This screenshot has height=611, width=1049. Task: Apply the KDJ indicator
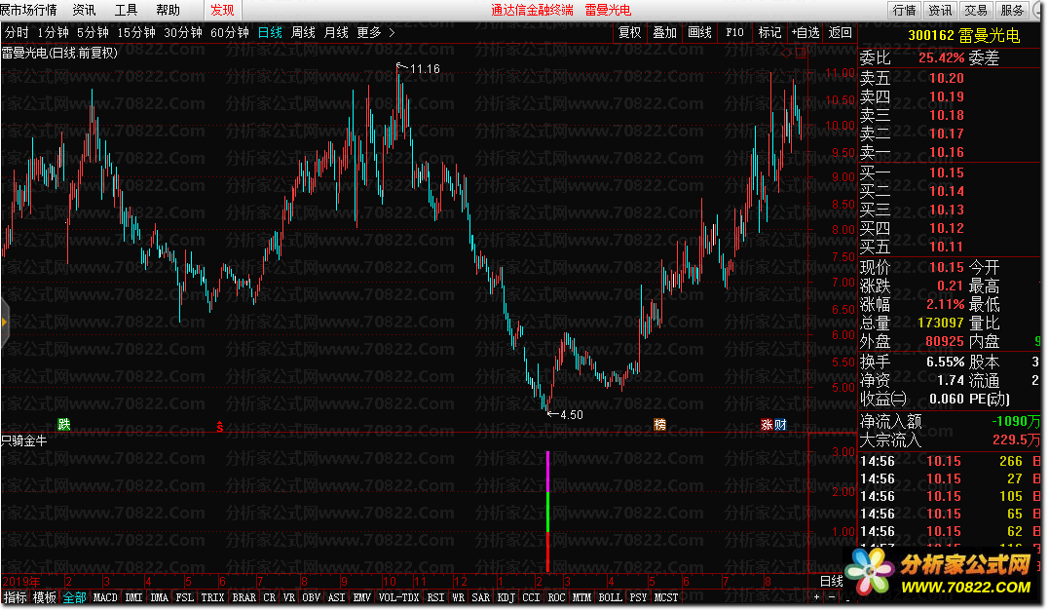coord(506,597)
